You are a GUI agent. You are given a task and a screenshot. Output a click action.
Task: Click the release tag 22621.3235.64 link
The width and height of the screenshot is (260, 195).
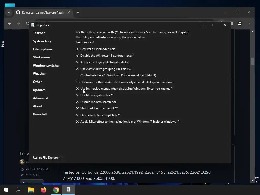38,169
